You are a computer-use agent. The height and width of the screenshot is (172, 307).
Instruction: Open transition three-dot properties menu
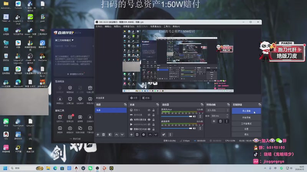(x=227, y=121)
